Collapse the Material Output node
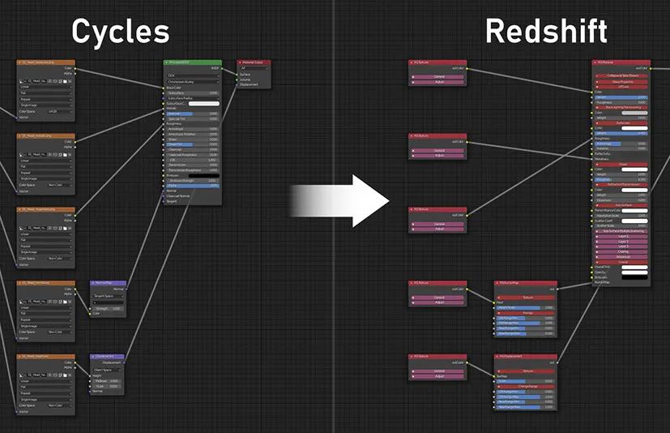Image resolution: width=670 pixels, height=433 pixels. [241, 62]
